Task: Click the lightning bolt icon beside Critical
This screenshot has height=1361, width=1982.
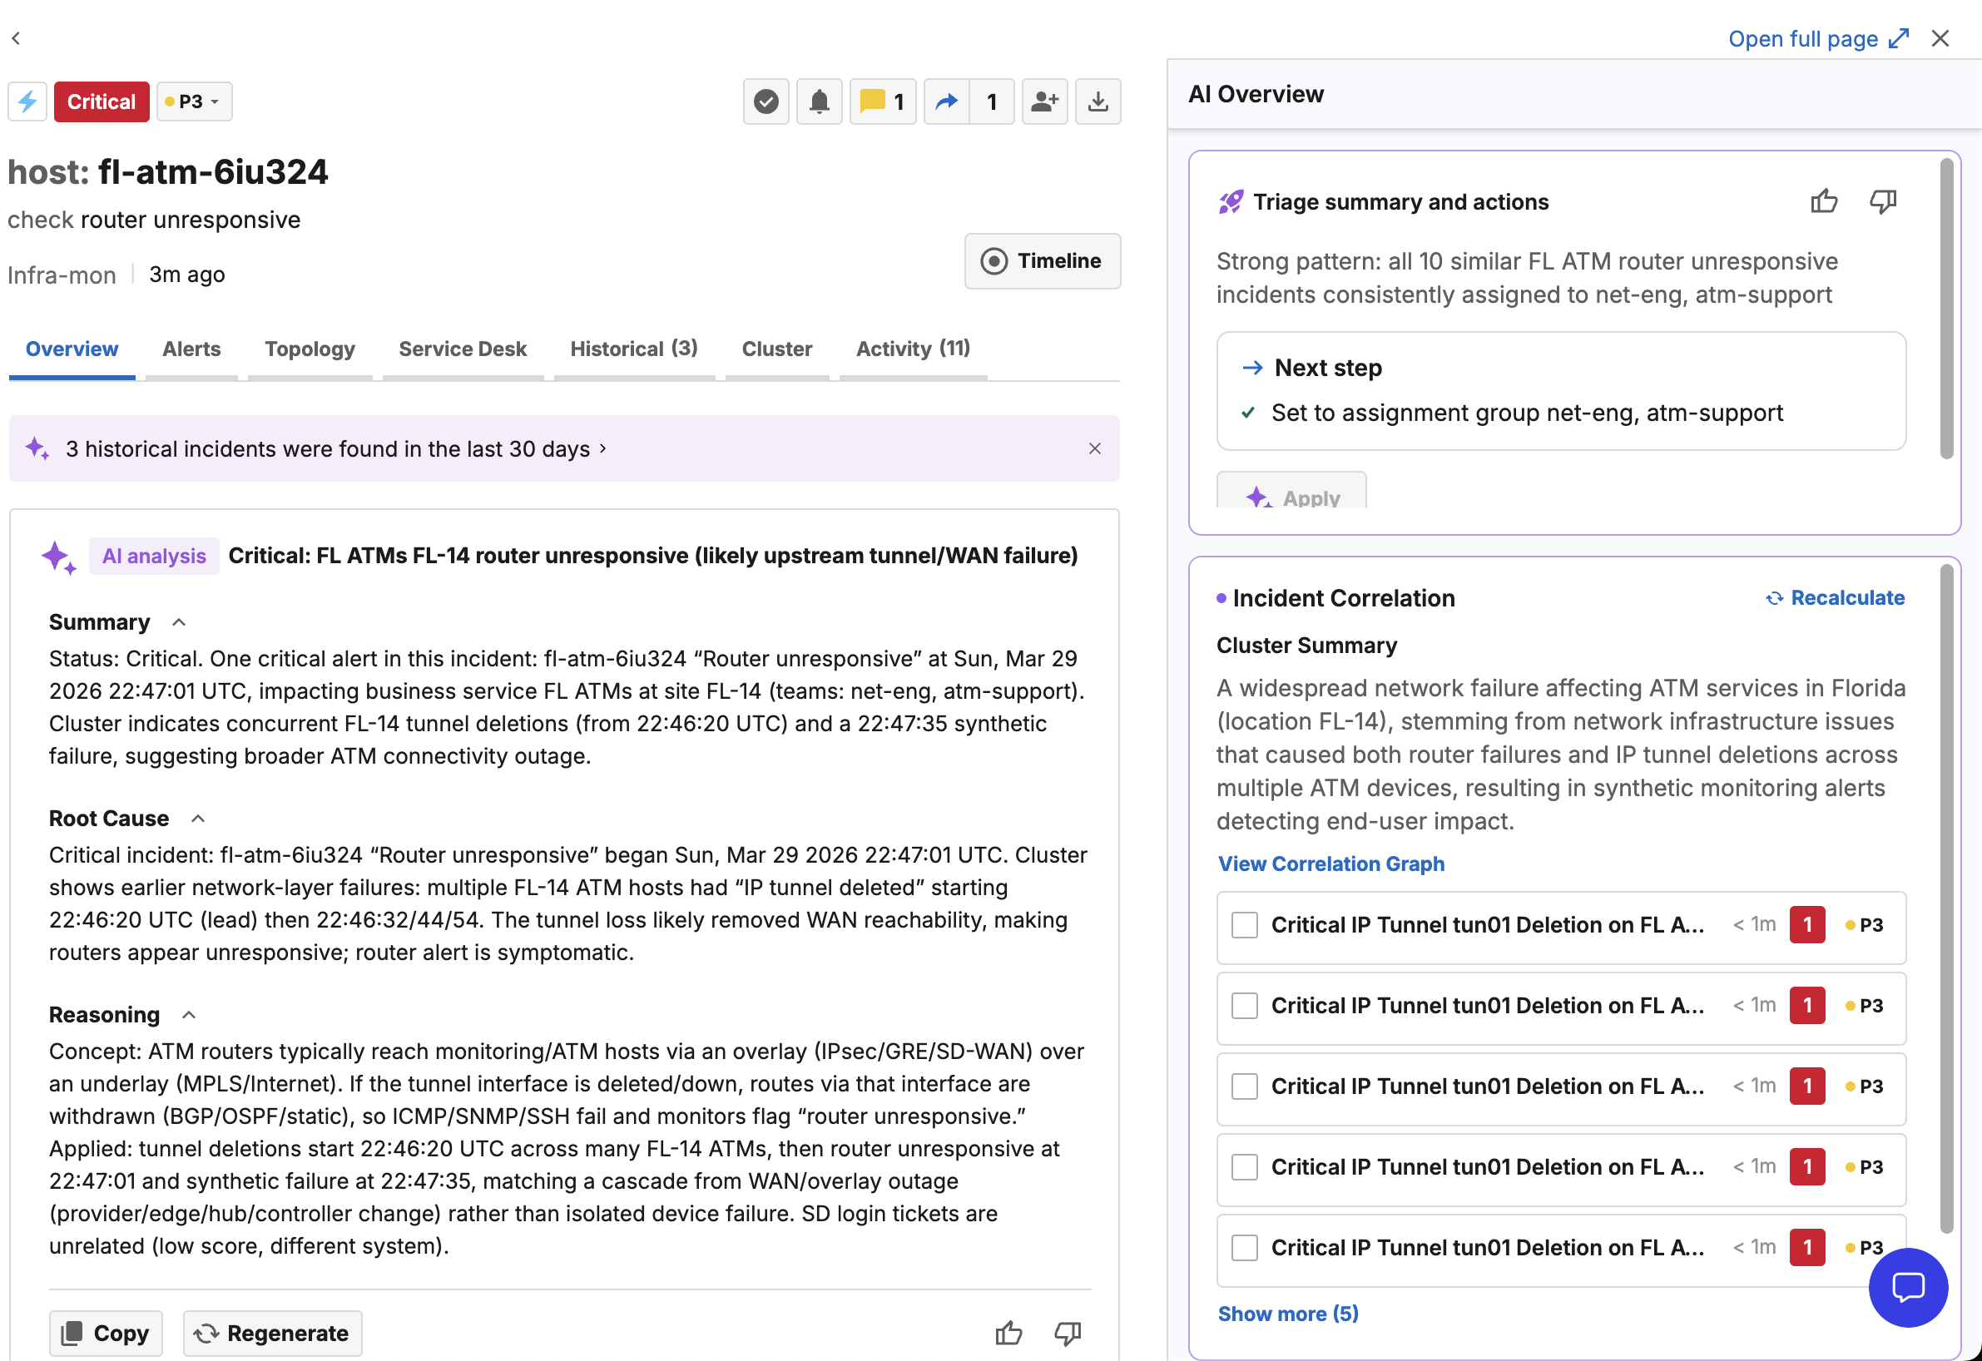Action: (27, 101)
